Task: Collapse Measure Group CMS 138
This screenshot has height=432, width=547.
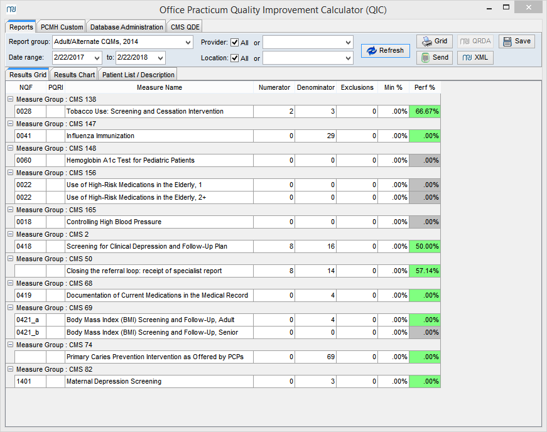Action: coord(11,99)
